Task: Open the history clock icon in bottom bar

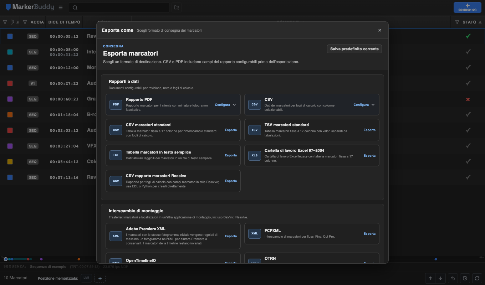Action: 465,278
